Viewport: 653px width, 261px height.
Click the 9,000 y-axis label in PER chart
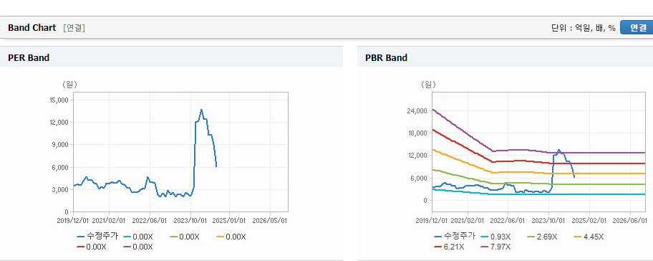[x=61, y=145]
